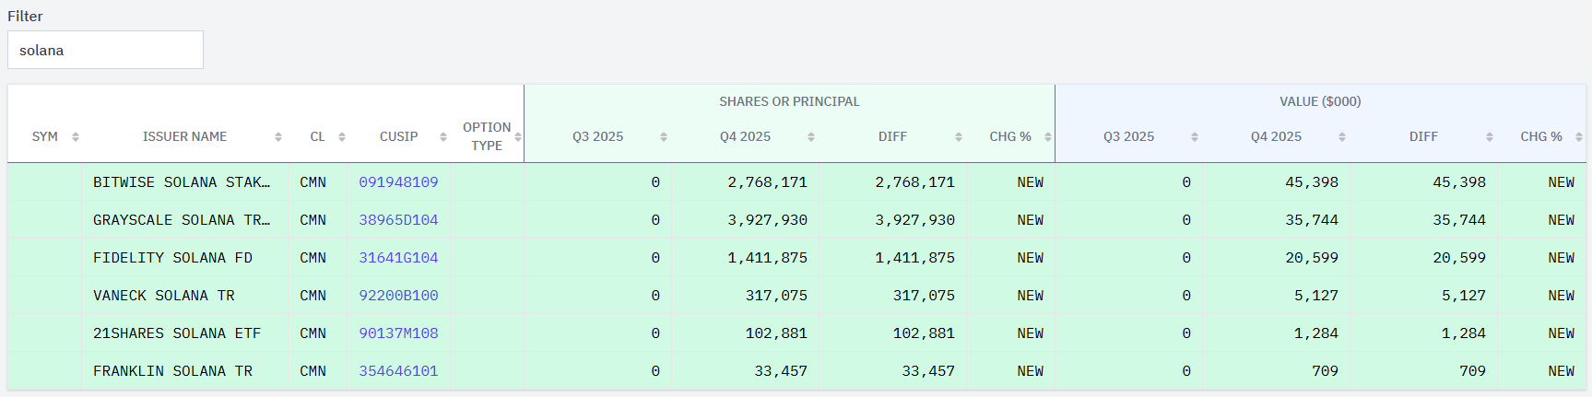
Task: Sort value Q4 2025 column arrows
Action: click(x=1342, y=137)
